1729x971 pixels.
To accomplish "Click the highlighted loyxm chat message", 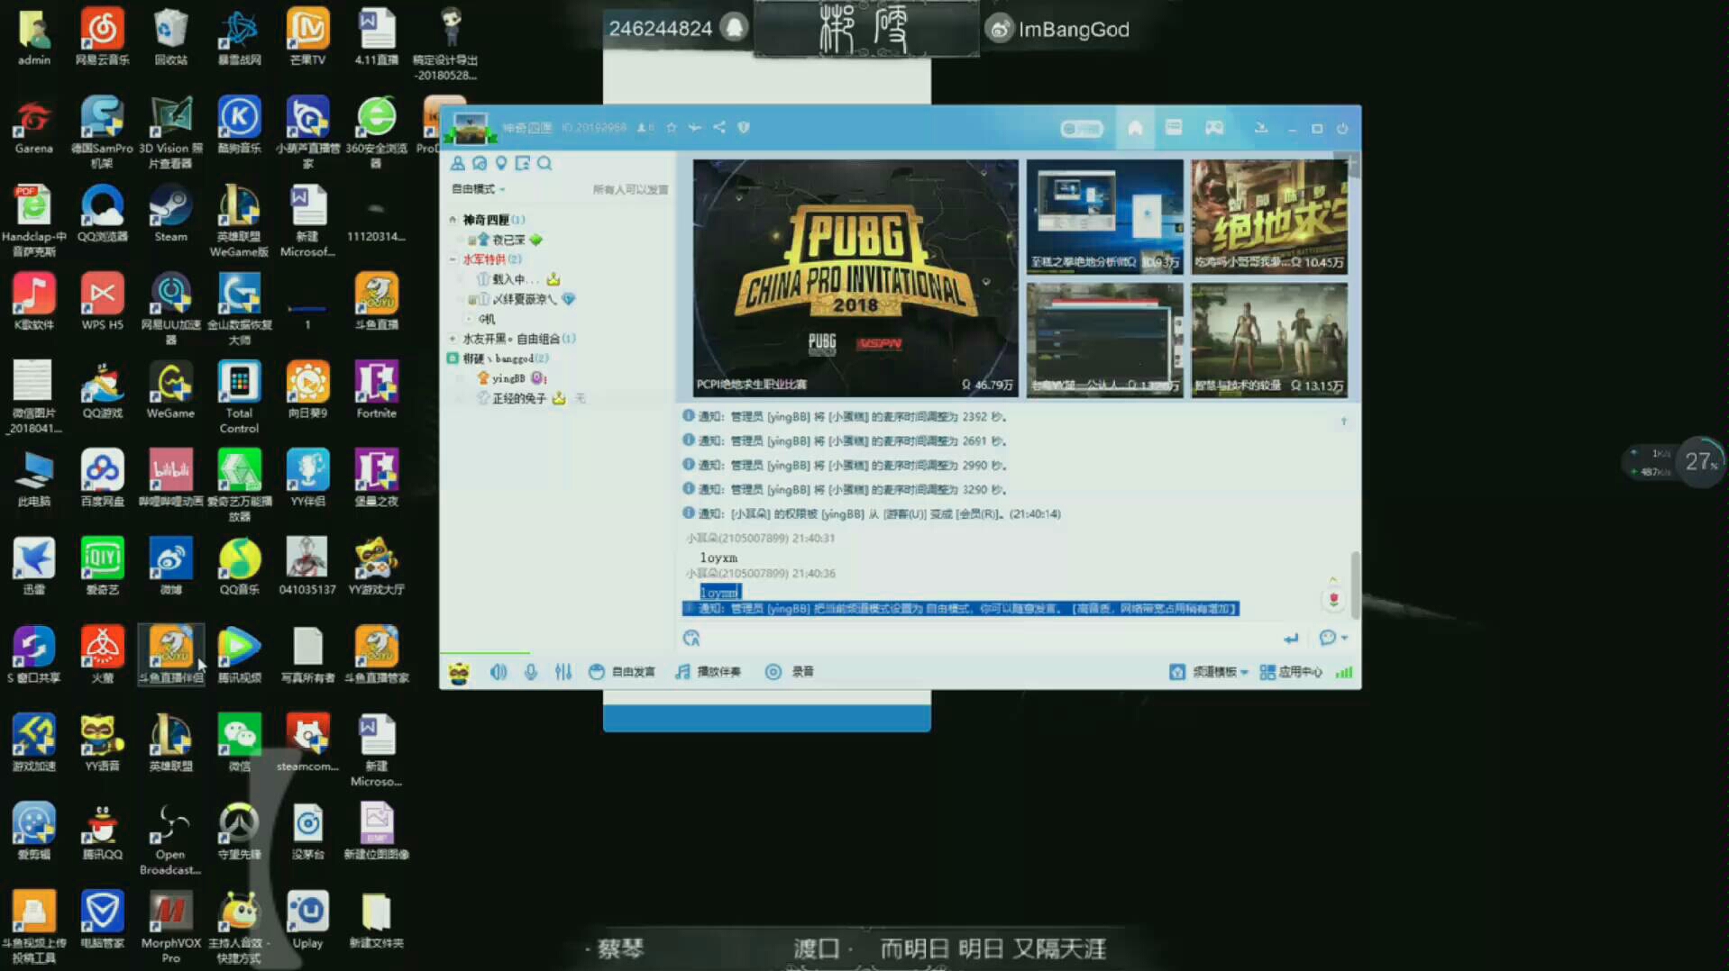I will pos(720,592).
